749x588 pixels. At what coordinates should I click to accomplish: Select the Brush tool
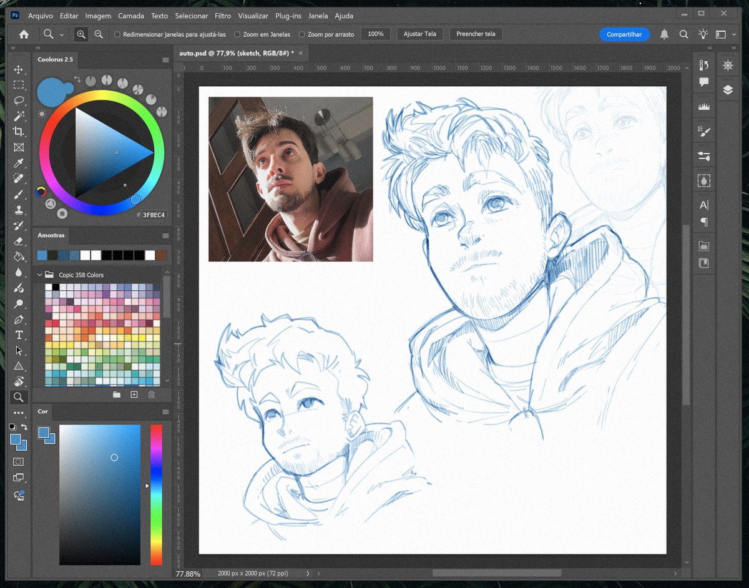pyautogui.click(x=19, y=194)
